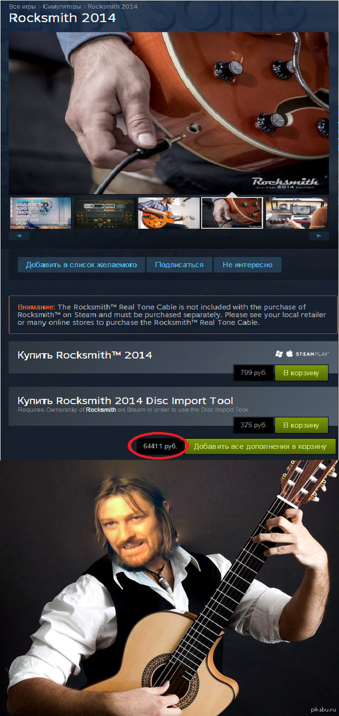Mark the game with 'Не интересно'
339x716 pixels.
click(247, 265)
